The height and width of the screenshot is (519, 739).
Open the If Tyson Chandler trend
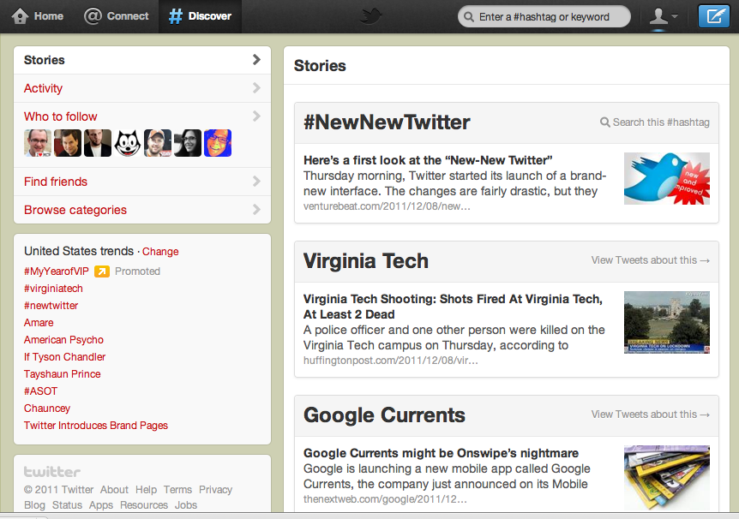point(64,357)
